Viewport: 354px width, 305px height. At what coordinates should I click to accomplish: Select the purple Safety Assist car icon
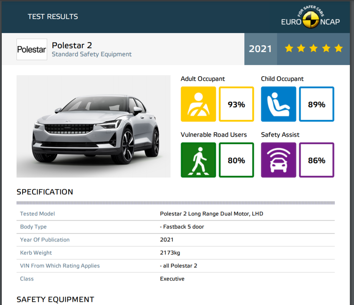coord(278,160)
